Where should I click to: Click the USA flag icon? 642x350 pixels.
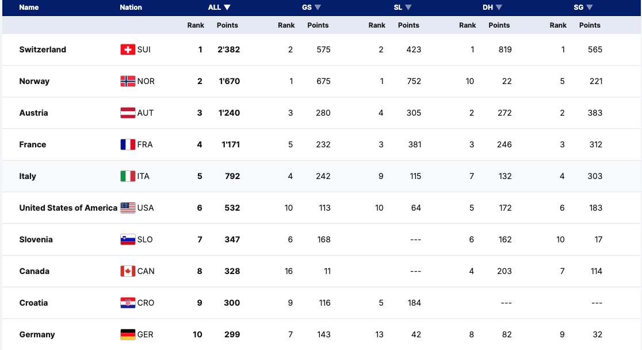pyautogui.click(x=128, y=208)
